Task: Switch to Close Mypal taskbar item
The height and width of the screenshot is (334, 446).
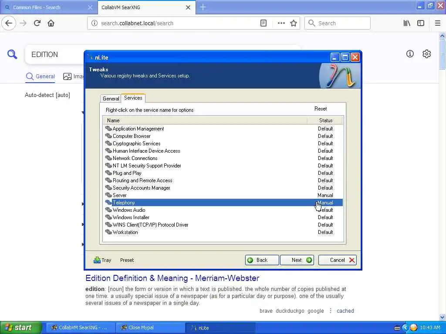Action: pyautogui.click(x=150, y=327)
